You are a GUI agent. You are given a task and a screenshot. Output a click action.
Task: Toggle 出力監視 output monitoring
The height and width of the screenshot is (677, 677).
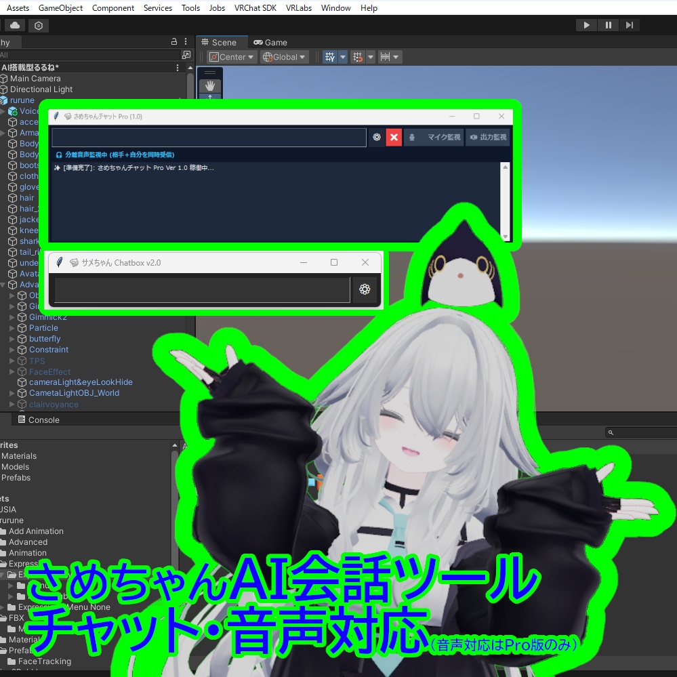(x=488, y=138)
